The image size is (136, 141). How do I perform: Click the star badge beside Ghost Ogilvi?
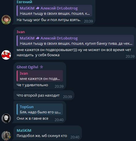click(41, 67)
